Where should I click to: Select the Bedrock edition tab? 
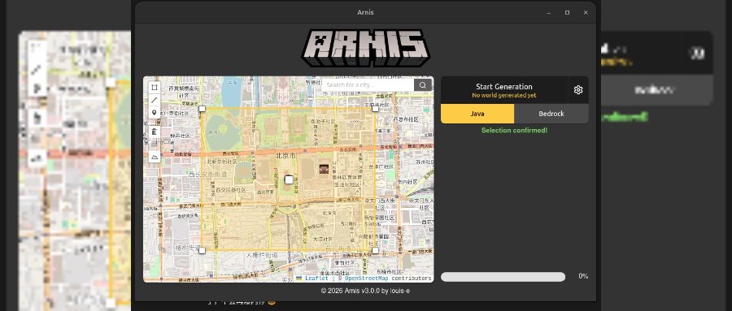click(551, 114)
